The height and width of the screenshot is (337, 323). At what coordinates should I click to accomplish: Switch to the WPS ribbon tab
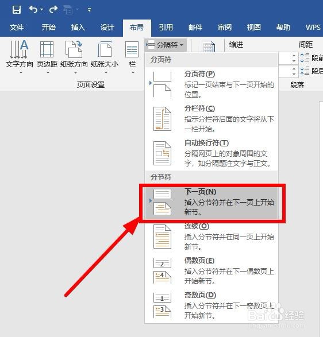313,28
